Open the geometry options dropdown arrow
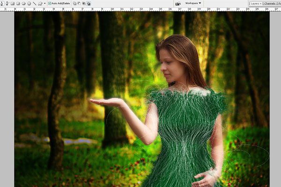The image size is (281, 187). (x=44, y=3)
